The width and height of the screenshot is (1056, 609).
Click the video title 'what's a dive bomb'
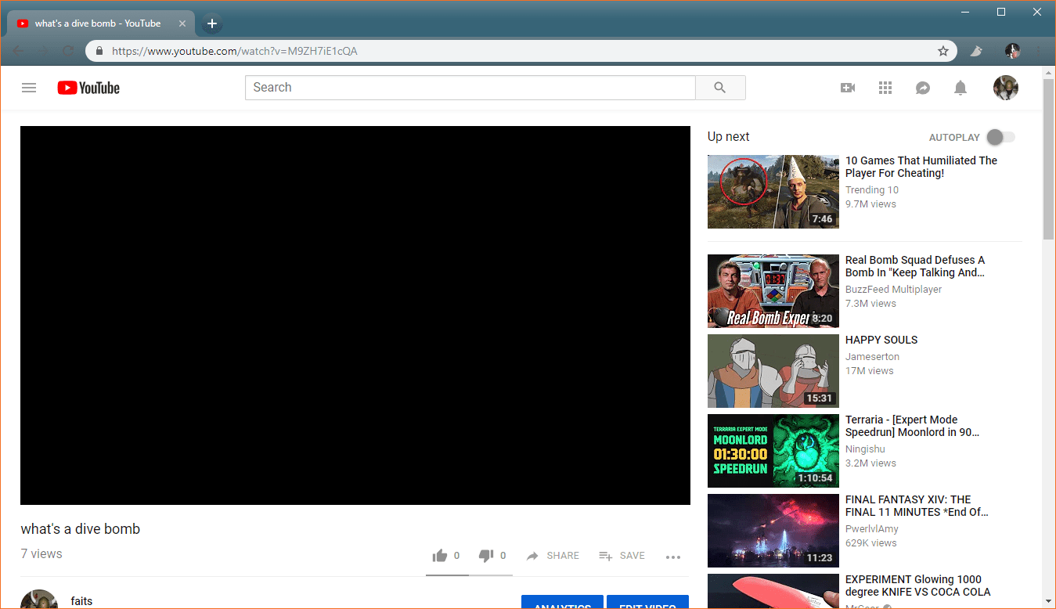81,529
